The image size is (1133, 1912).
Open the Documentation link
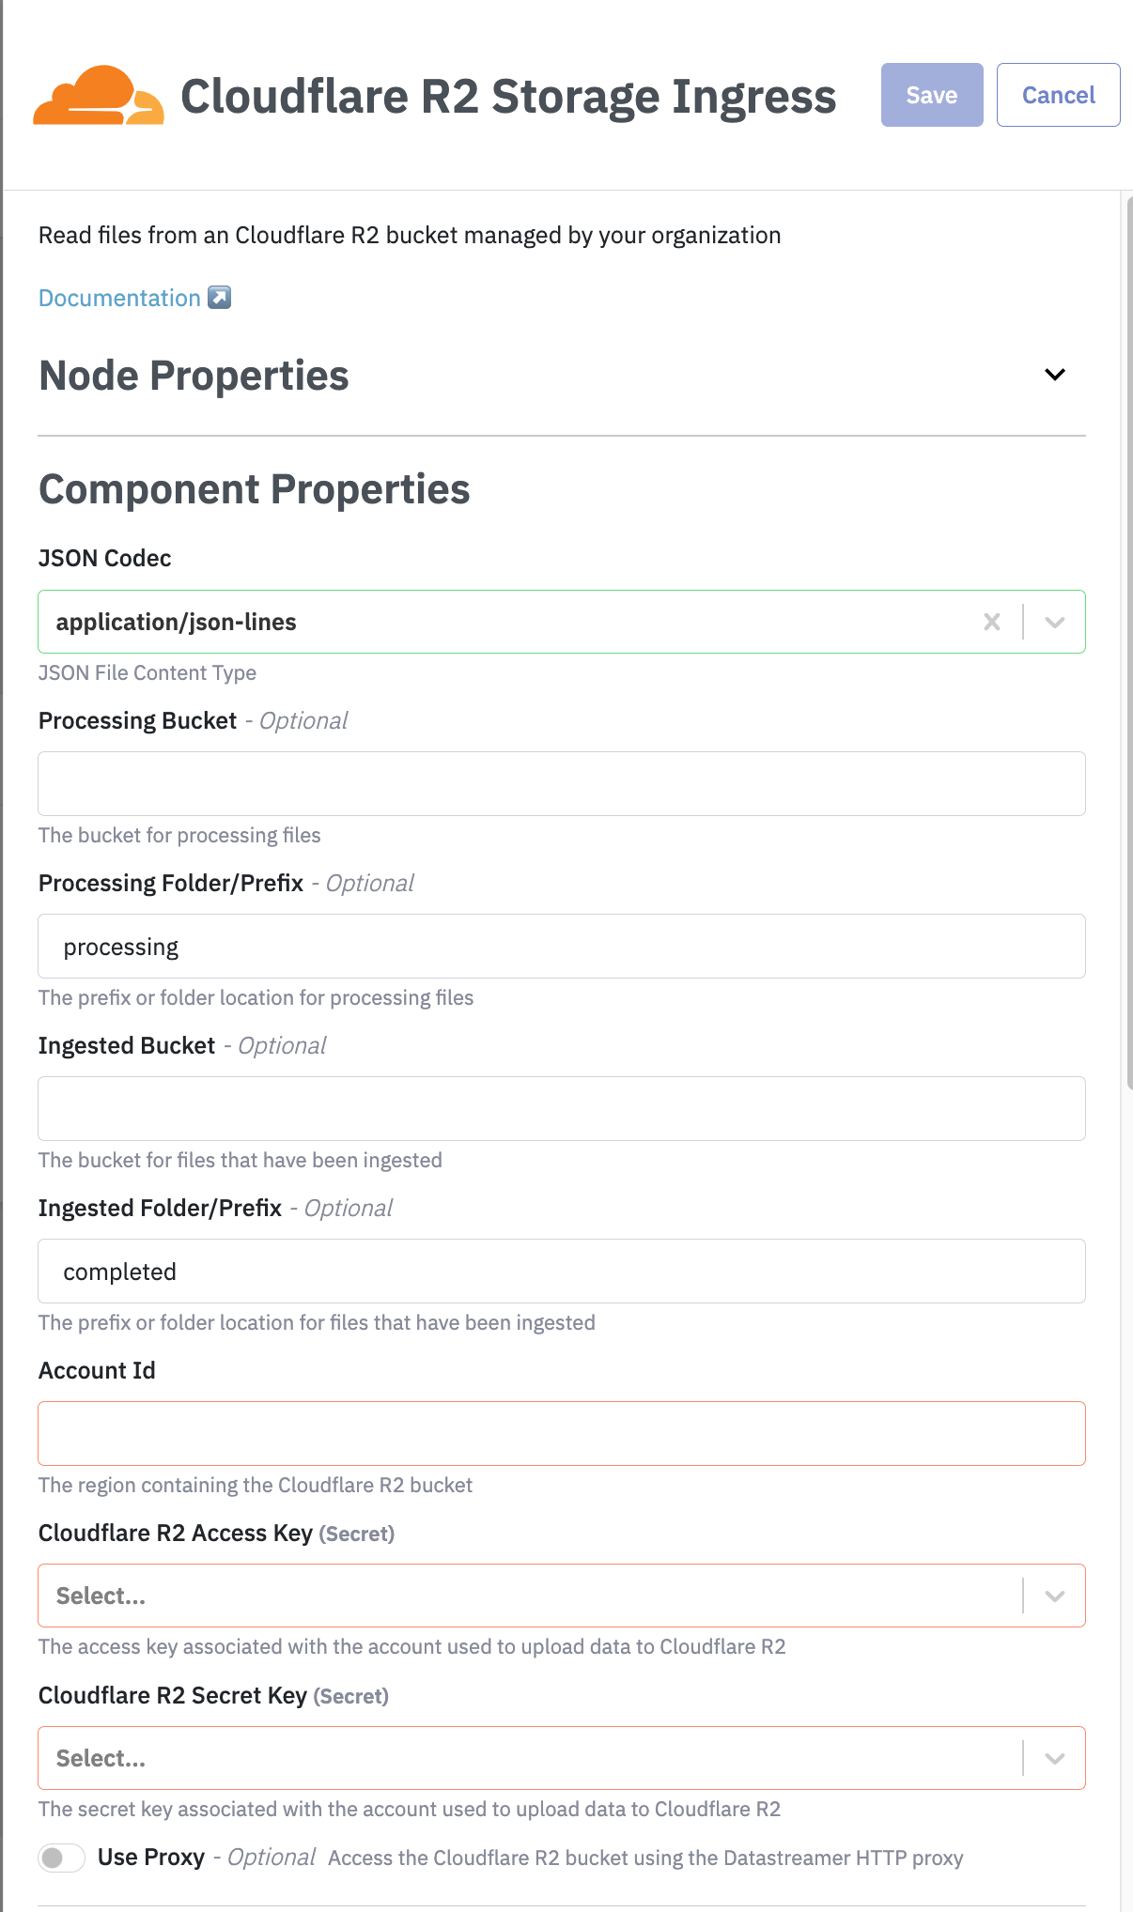119,298
